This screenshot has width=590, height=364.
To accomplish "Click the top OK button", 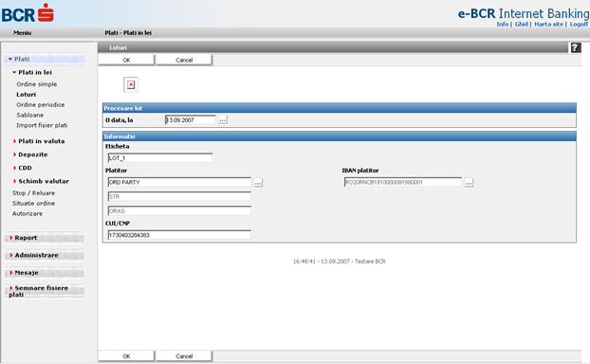I will click(x=126, y=60).
